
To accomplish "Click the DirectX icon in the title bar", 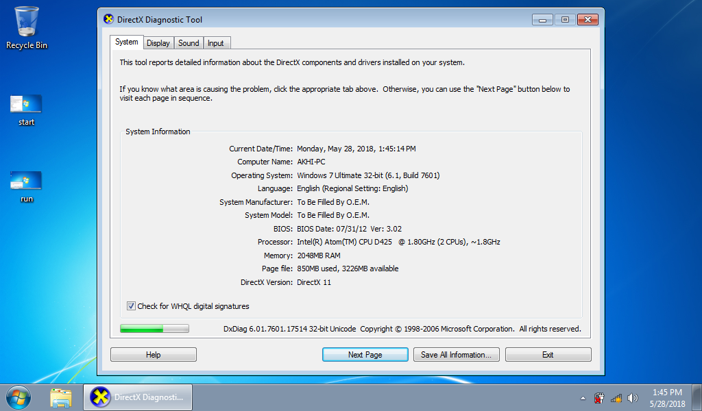I will click(x=108, y=19).
